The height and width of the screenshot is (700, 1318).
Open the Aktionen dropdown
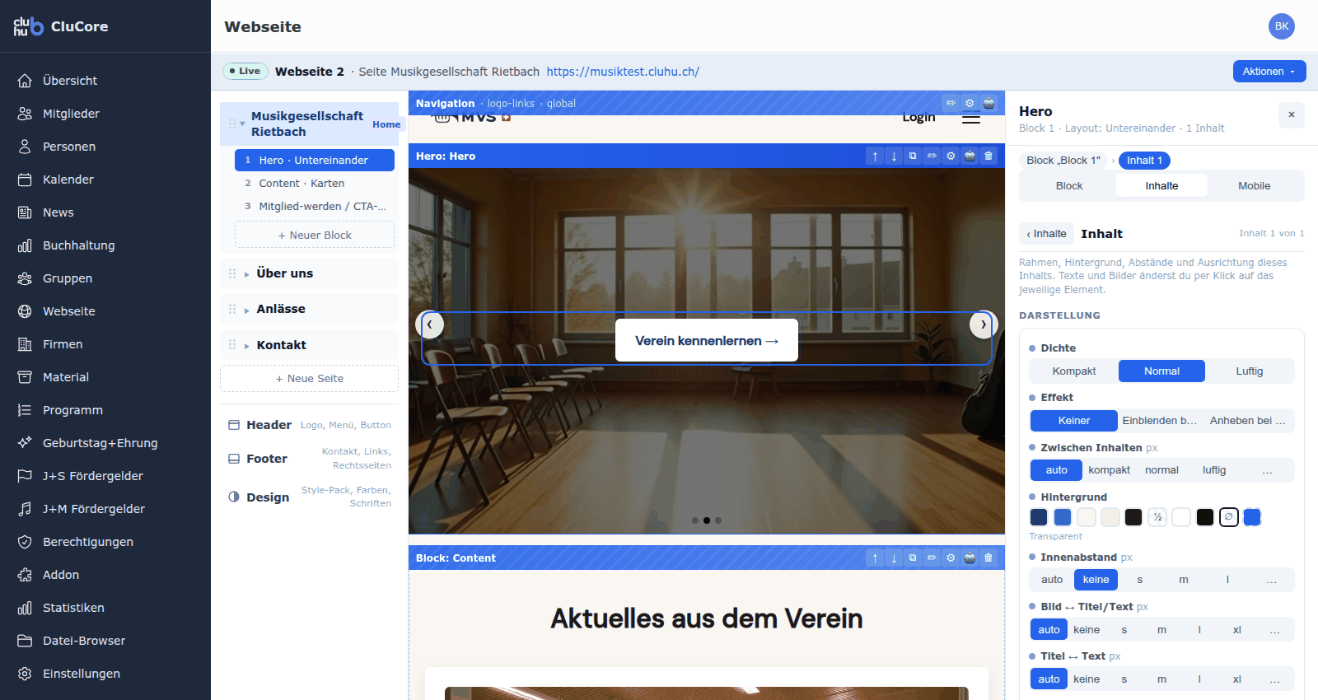(x=1269, y=72)
